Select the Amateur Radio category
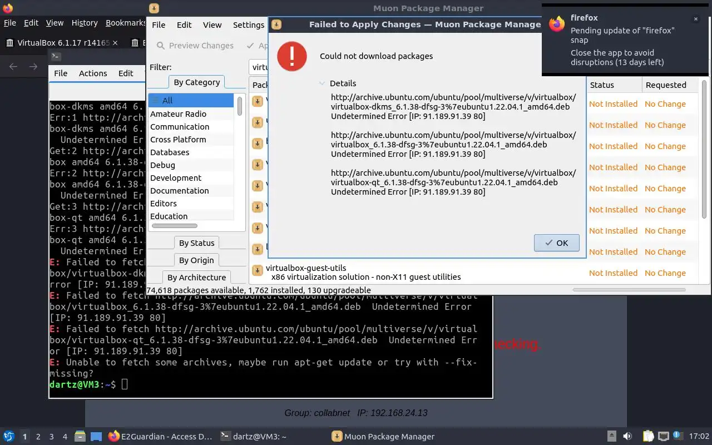 (x=191, y=114)
